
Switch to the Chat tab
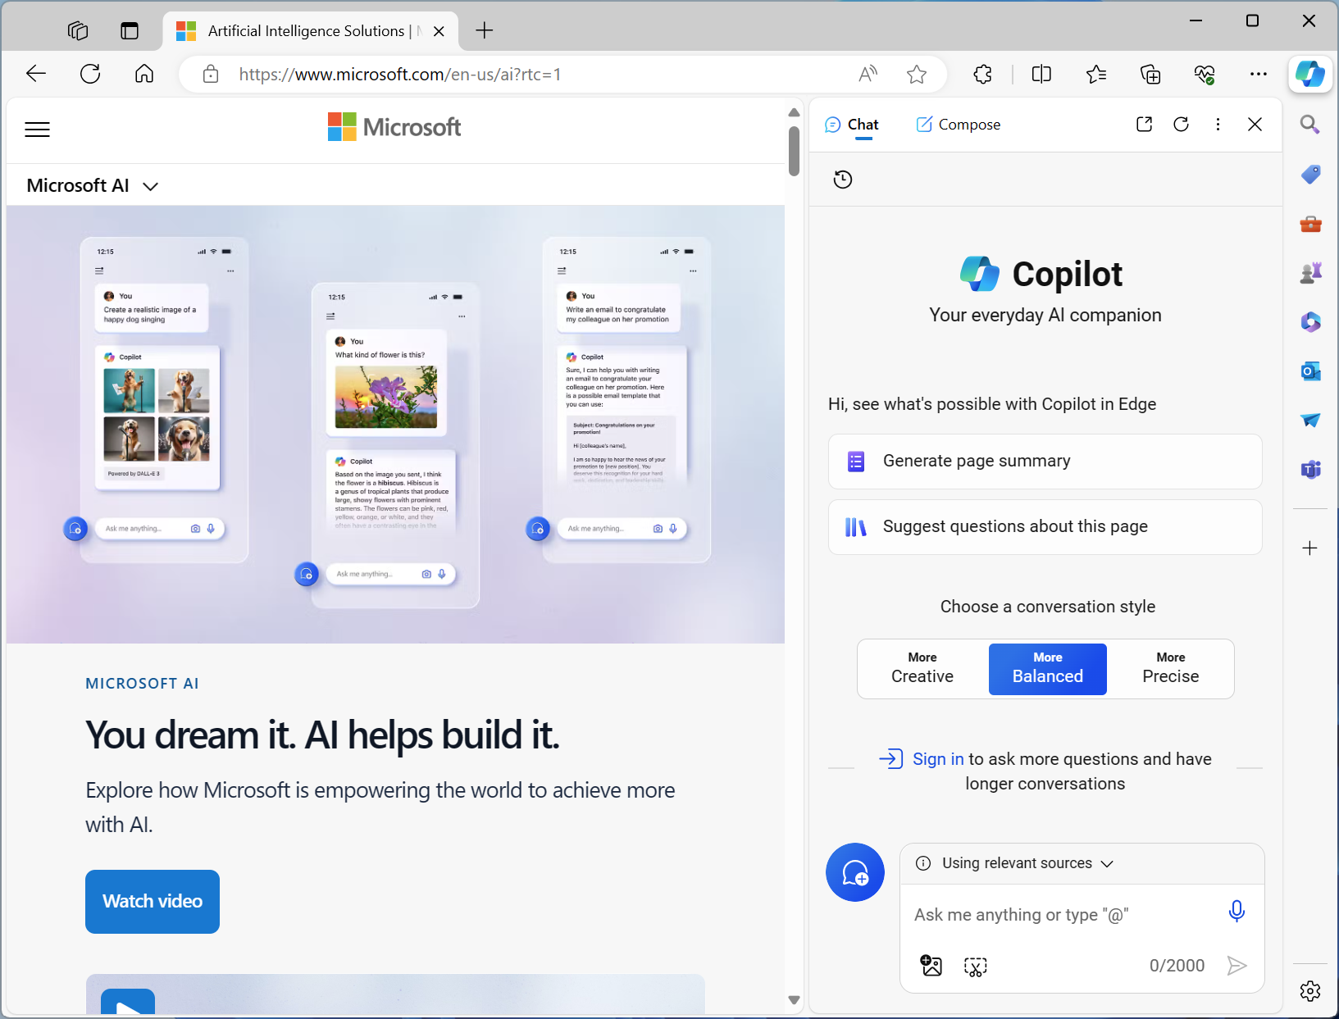click(851, 125)
